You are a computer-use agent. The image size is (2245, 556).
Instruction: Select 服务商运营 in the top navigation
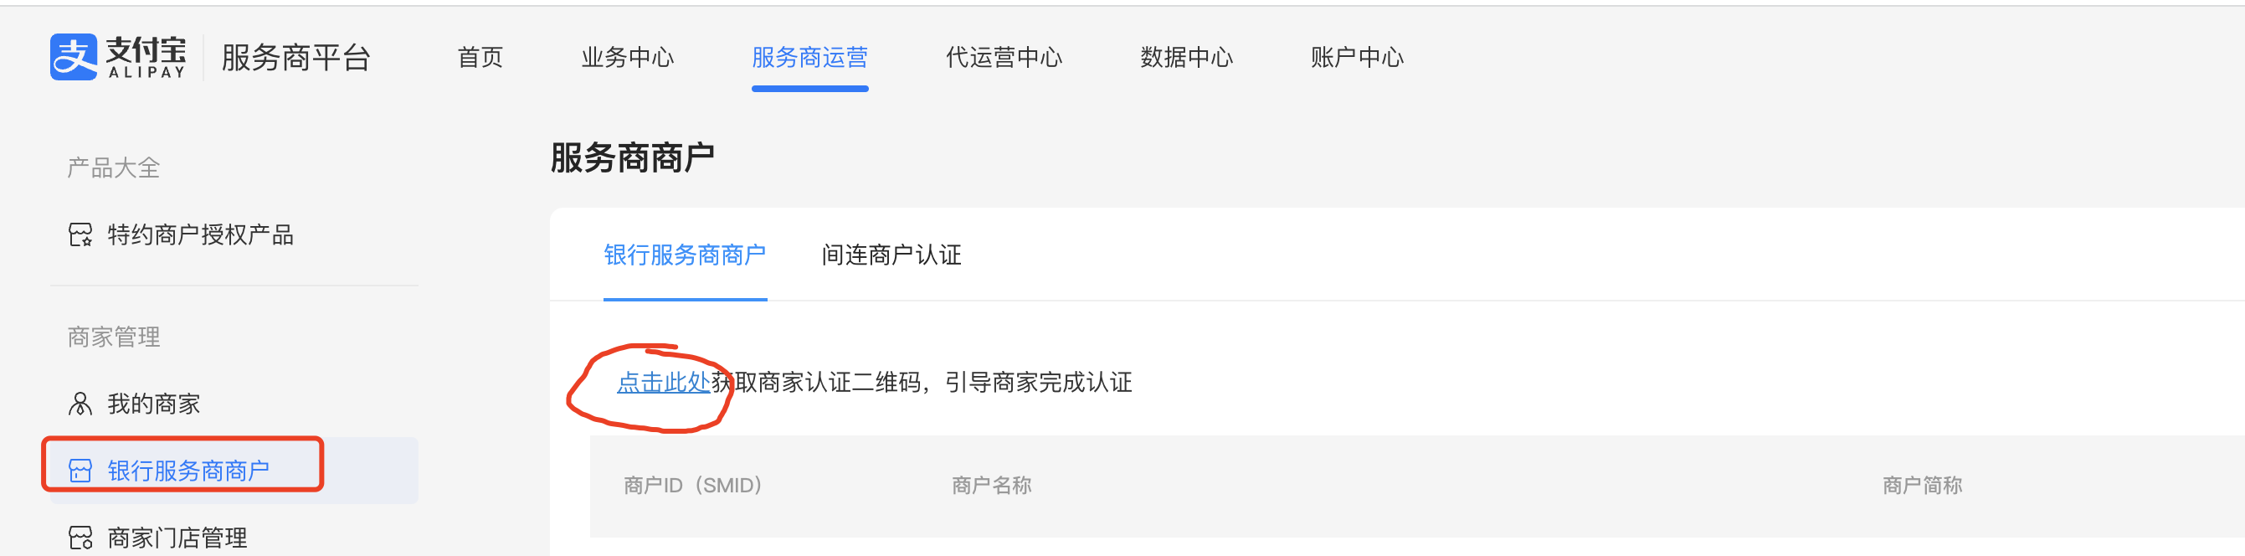point(809,58)
